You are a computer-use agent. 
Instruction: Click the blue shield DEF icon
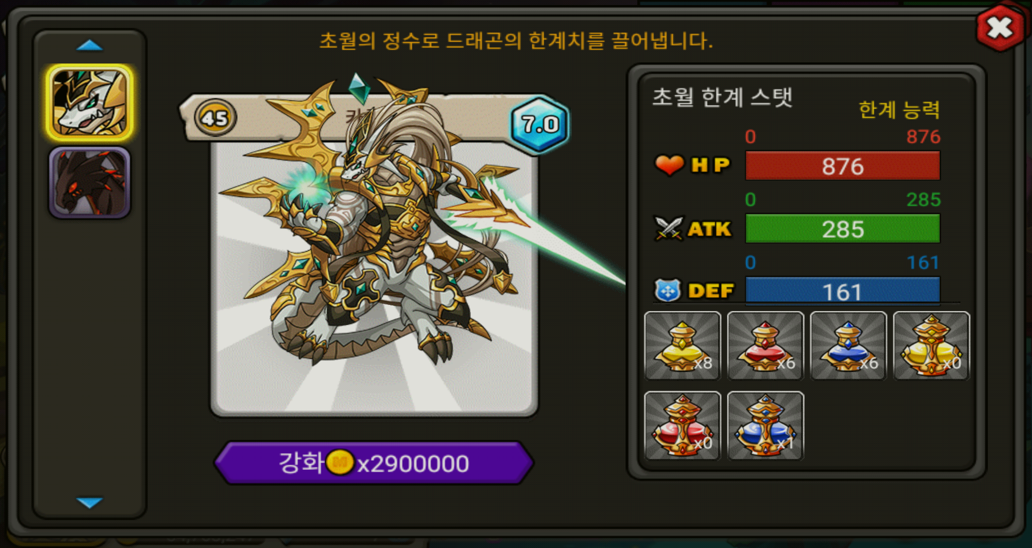pos(668,291)
